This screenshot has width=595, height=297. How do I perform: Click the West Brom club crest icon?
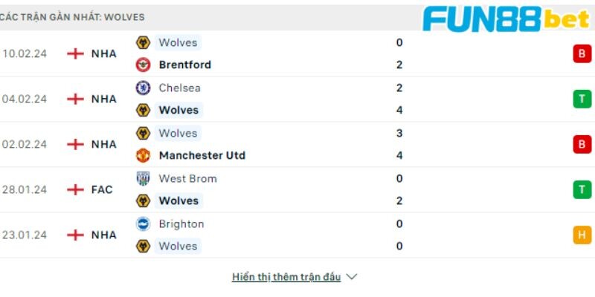click(143, 178)
